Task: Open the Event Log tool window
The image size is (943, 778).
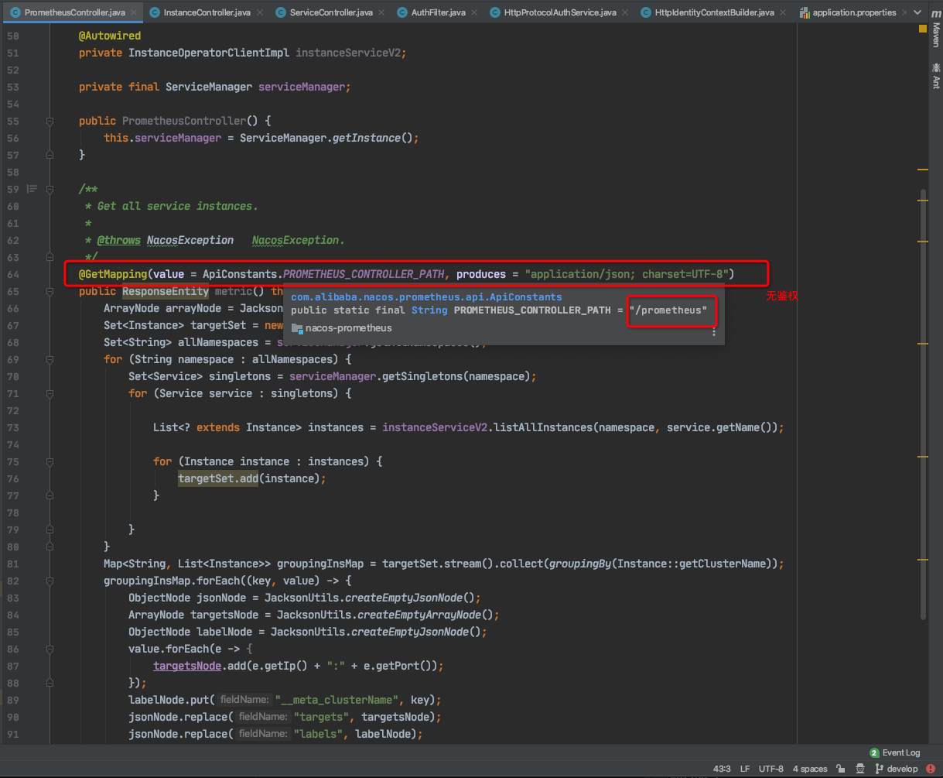Action: coord(895,752)
